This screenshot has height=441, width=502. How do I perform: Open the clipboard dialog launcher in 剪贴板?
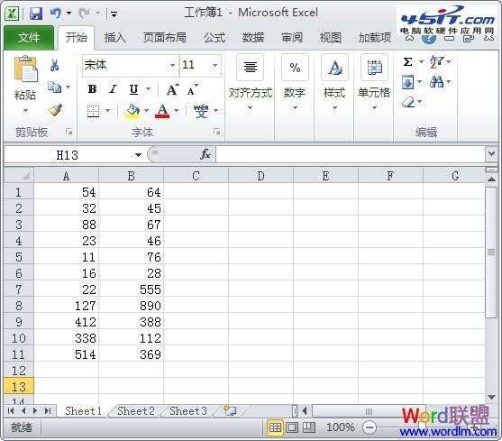[x=68, y=132]
